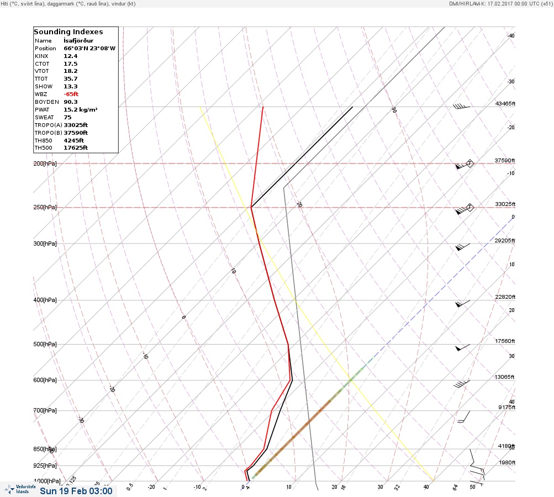Click the 22820ft altitude label
This screenshot has height=497, width=554.
click(x=505, y=297)
